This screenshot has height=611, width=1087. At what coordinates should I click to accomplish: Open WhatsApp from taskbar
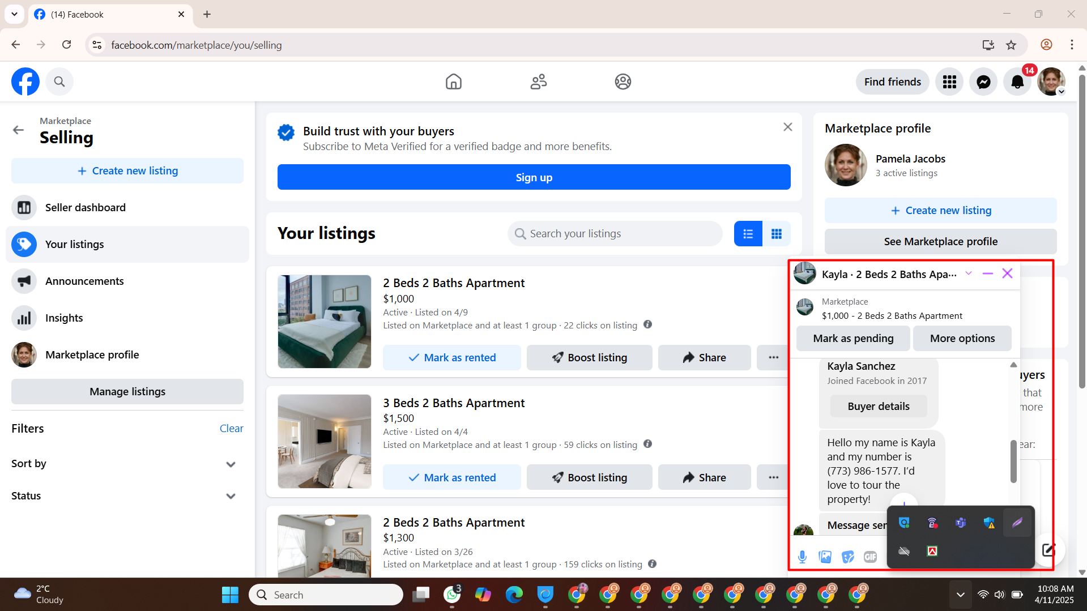(x=452, y=595)
